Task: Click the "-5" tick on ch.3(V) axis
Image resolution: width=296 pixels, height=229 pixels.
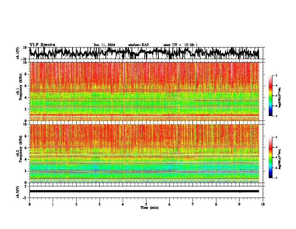Action: [25, 198]
